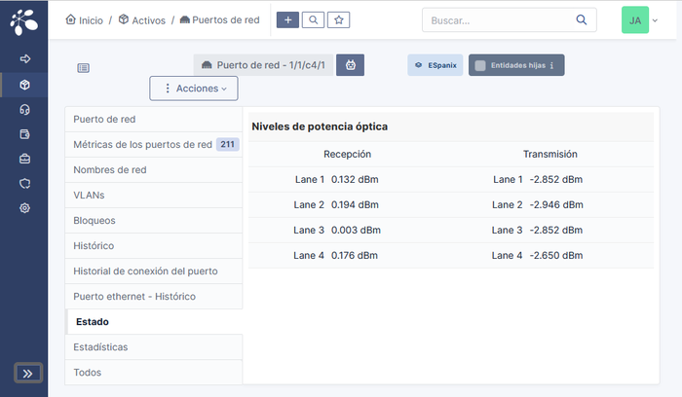Open the Acciones dropdown
The height and width of the screenshot is (397, 682).
193,89
